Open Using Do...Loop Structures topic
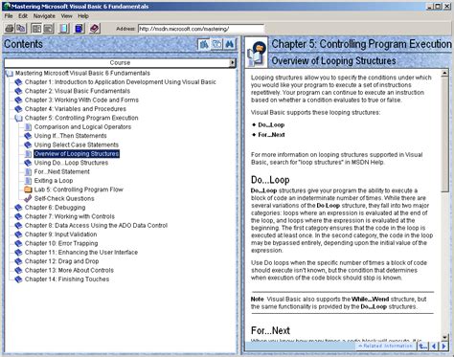 pyautogui.click(x=71, y=163)
